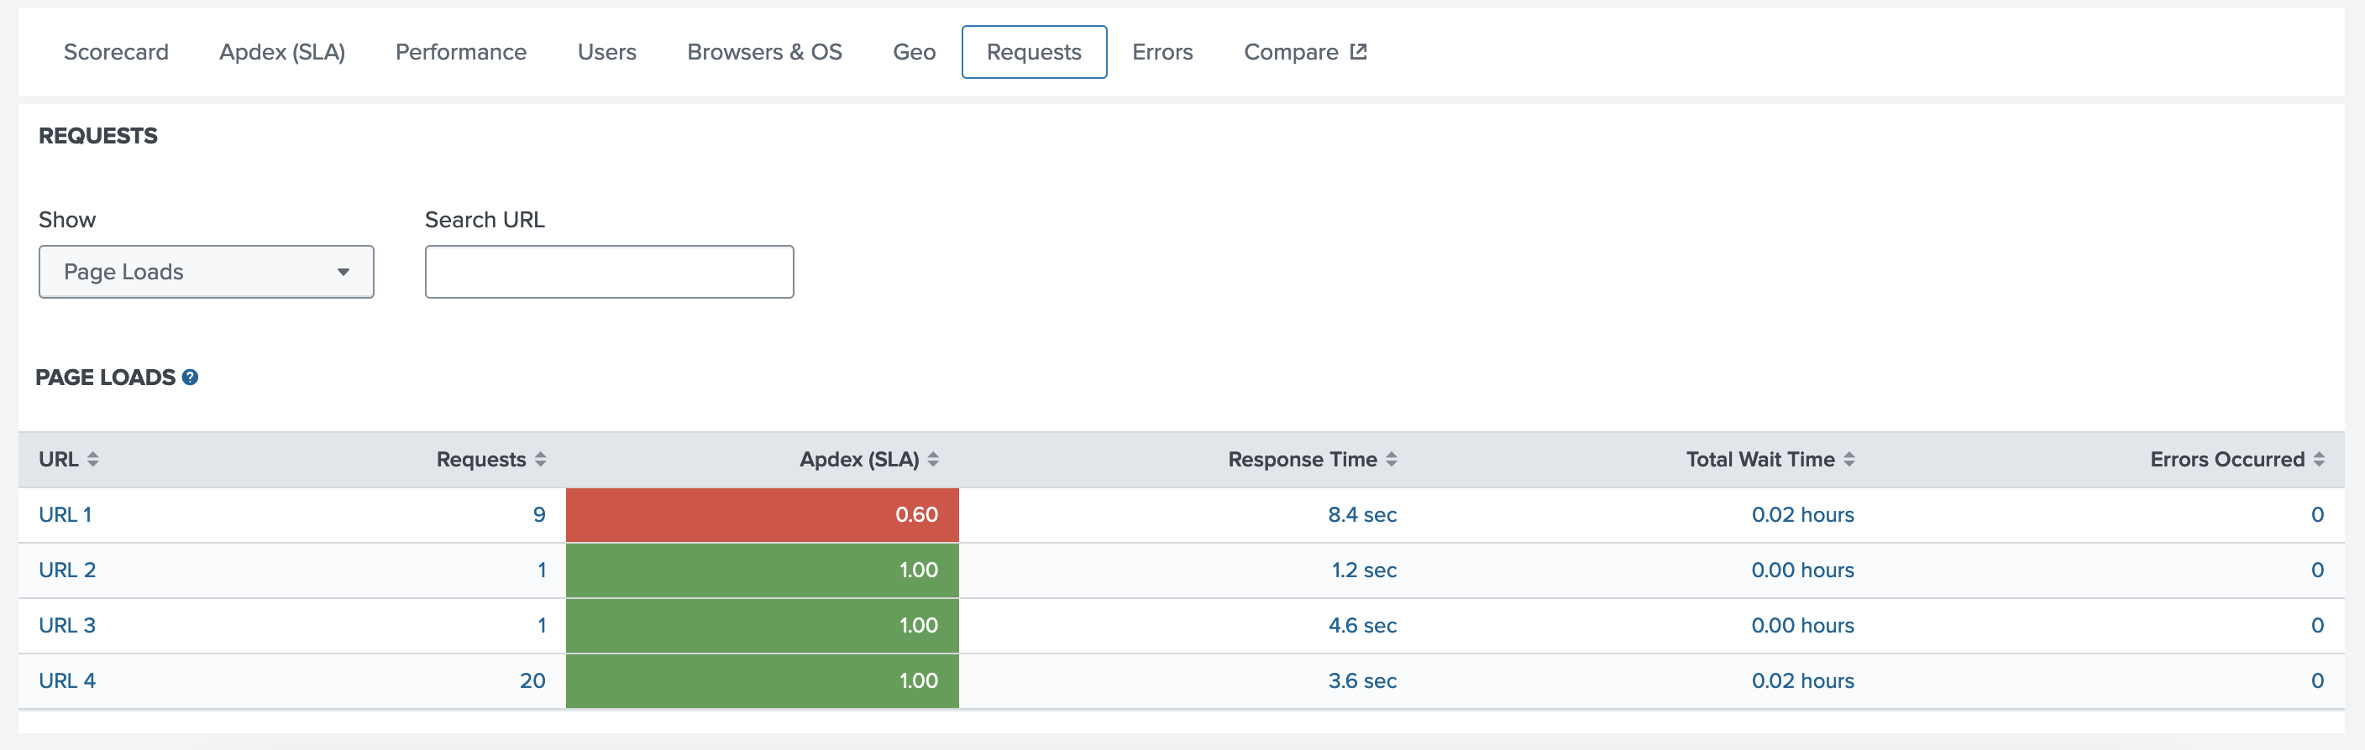Viewport: 2365px width, 750px height.
Task: Click the Page Loads help question icon
Action: click(190, 377)
